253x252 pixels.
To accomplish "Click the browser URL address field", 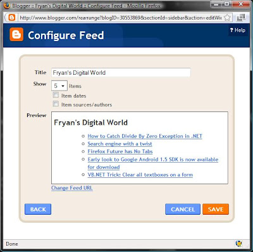I will tap(120, 18).
